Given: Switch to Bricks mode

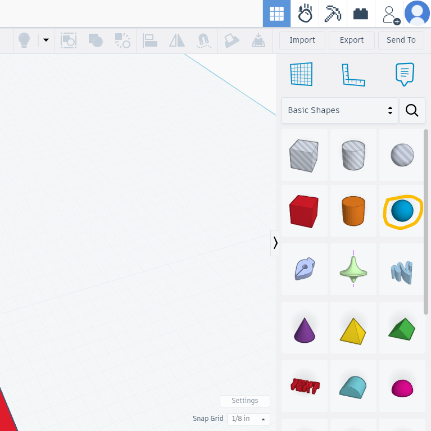Looking at the screenshot, I should tap(361, 13).
